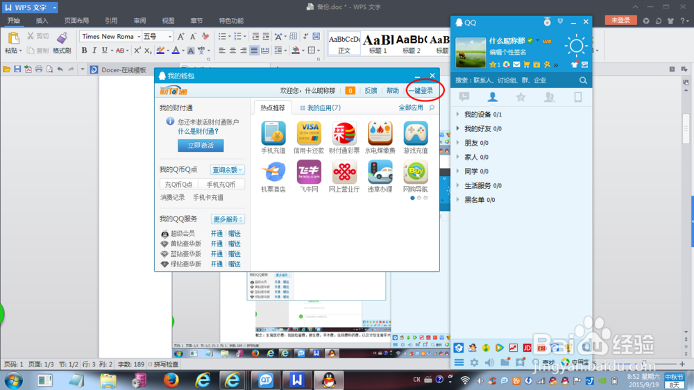Open the 游戏充值 gamepad icon
Image resolution: width=694 pixels, height=390 pixels.
coord(416,133)
